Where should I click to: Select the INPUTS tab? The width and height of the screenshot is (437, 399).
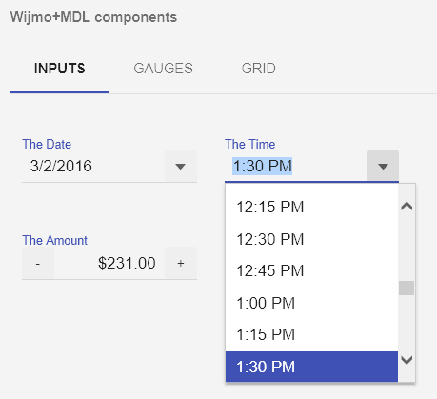click(x=60, y=69)
